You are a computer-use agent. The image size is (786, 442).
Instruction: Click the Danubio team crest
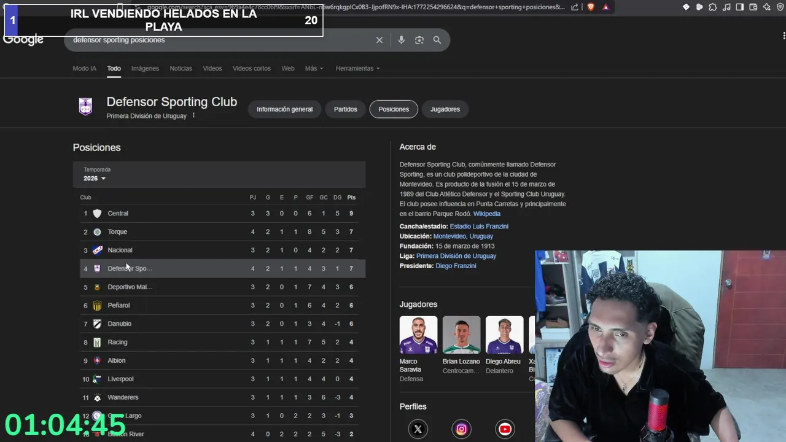click(97, 324)
